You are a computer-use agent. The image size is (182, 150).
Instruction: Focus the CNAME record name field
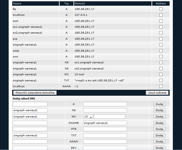point(30,123)
